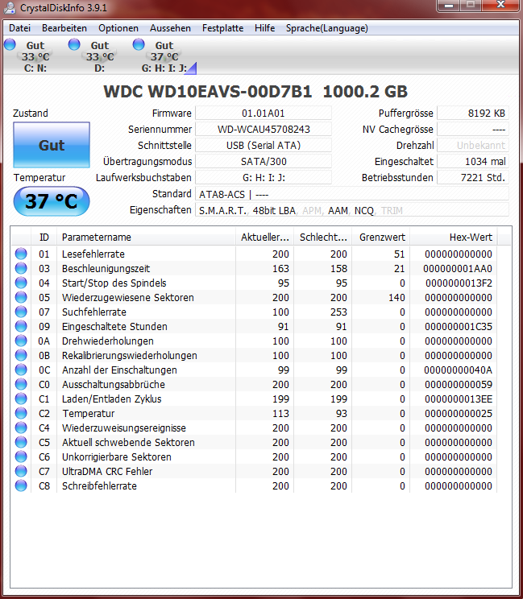Click the Eingeschaltet value 1034 mal
523x599 pixels.
tap(473, 162)
